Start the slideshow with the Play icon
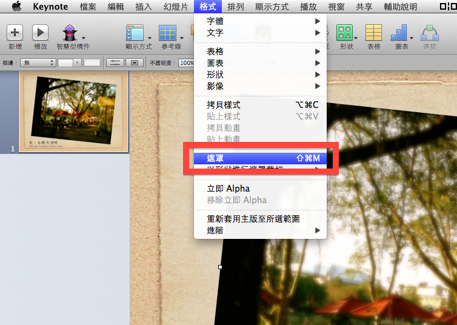The image size is (457, 325). click(40, 32)
